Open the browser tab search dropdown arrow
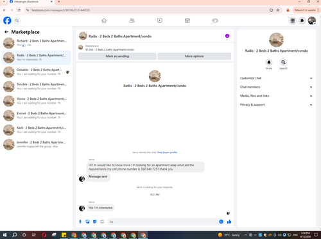This screenshot has width=321, height=239. tap(4, 2)
